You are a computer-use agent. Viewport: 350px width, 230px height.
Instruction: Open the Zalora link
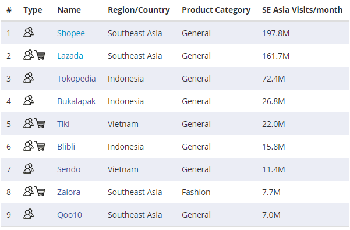click(x=69, y=192)
